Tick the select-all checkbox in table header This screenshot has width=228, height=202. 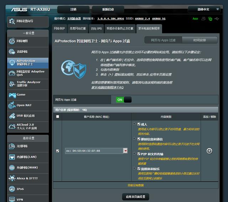pyautogui.click(x=58, y=117)
